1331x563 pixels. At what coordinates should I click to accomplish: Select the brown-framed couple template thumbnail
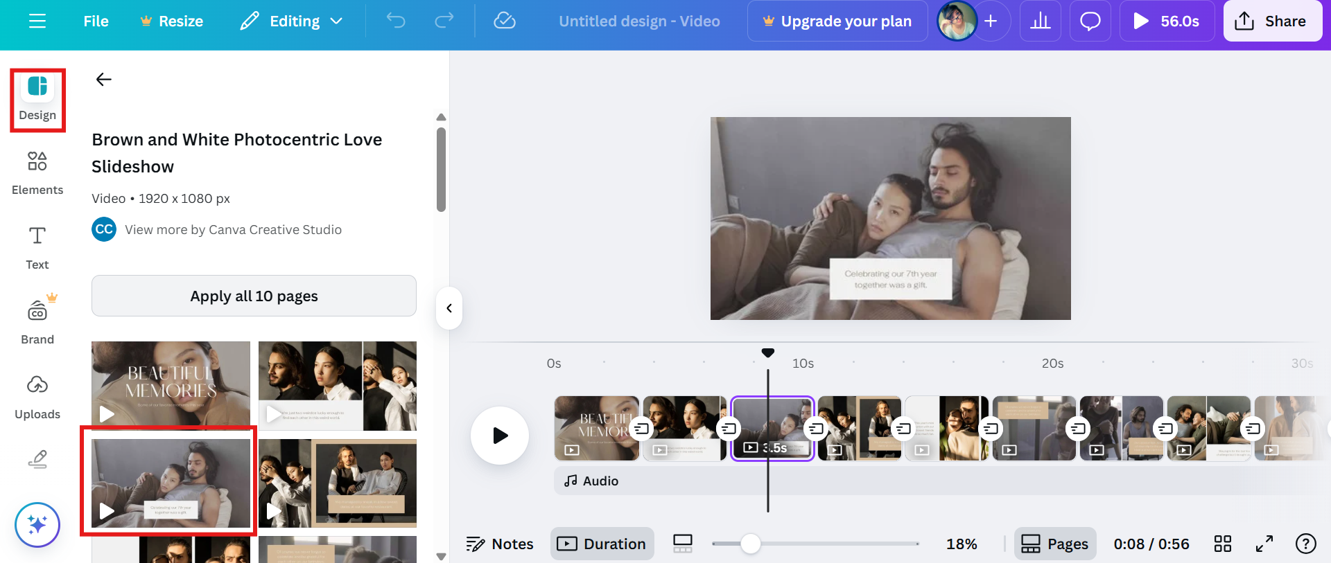point(338,483)
